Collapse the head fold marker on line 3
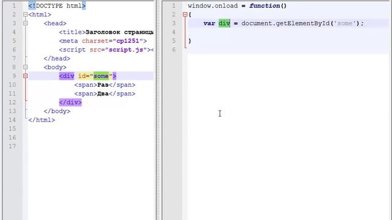The height and width of the screenshot is (220, 392). 25,23
